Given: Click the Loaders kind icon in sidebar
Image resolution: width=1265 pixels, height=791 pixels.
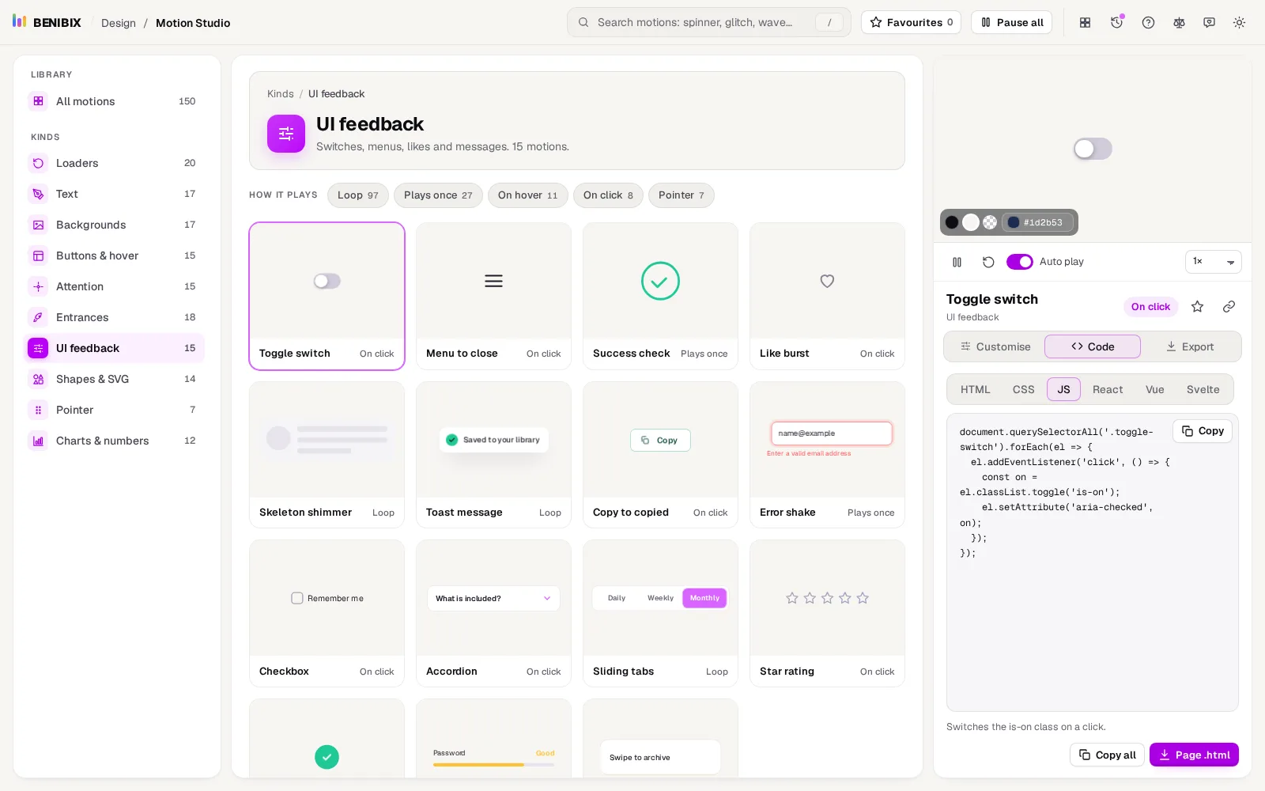Looking at the screenshot, I should (x=38, y=163).
